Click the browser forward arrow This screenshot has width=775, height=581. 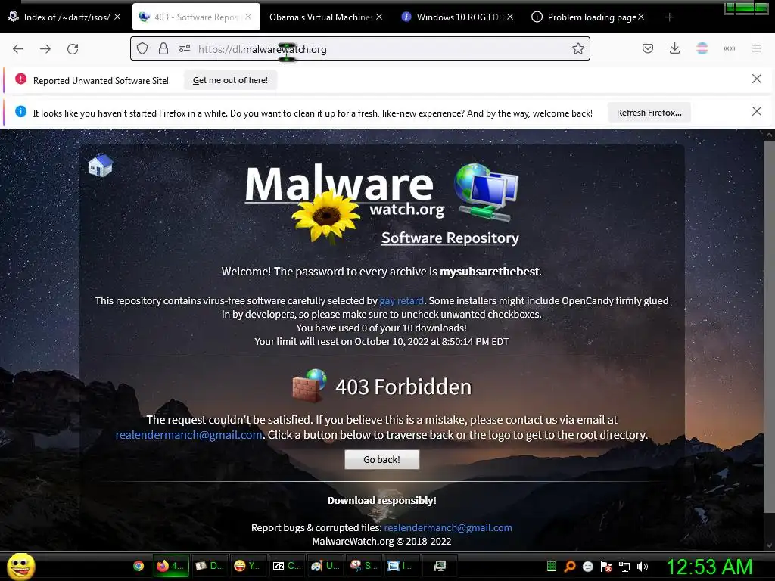45,49
